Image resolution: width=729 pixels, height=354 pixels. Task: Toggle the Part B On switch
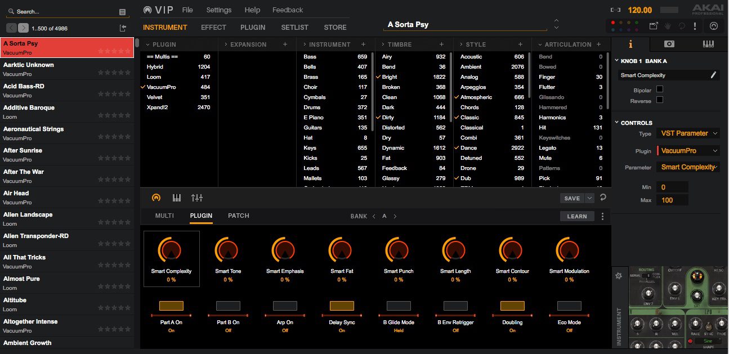pyautogui.click(x=228, y=306)
